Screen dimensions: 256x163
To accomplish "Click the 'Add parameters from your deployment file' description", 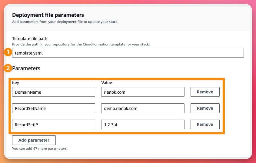I will point(65,22).
